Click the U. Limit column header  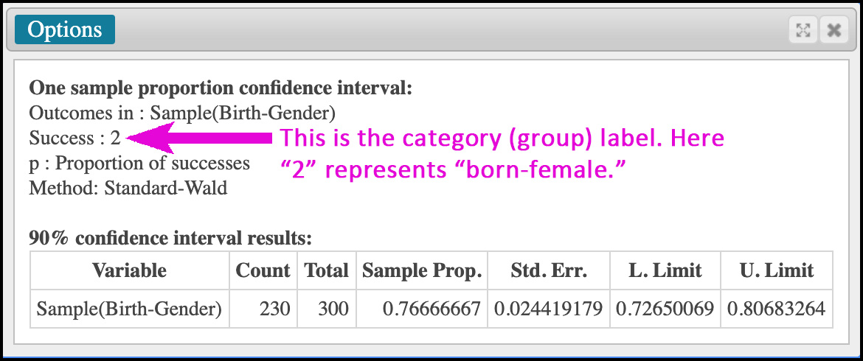pyautogui.click(x=777, y=270)
